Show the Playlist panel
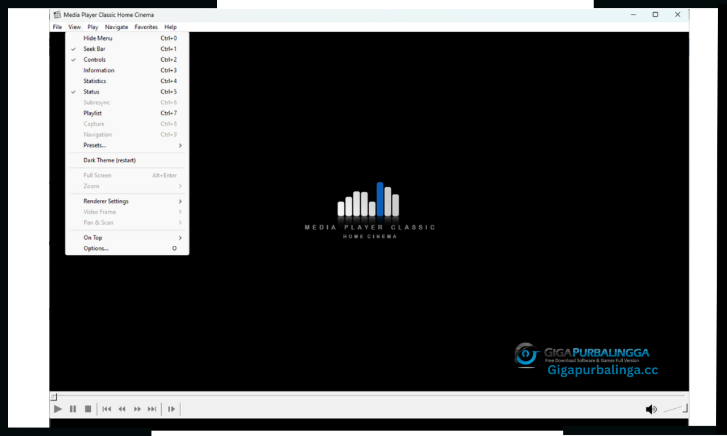 127,113
